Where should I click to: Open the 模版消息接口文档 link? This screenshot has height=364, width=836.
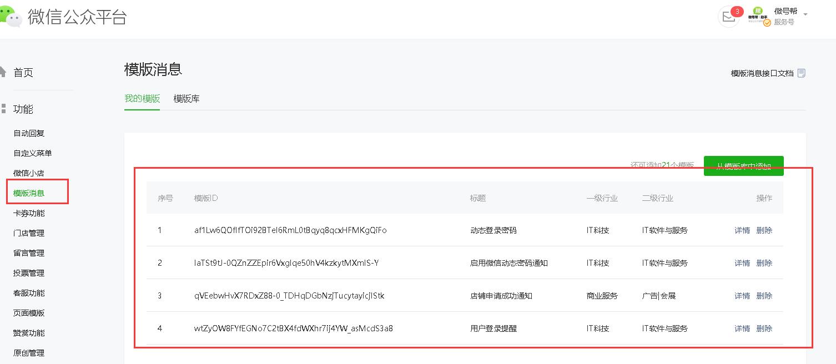(762, 73)
